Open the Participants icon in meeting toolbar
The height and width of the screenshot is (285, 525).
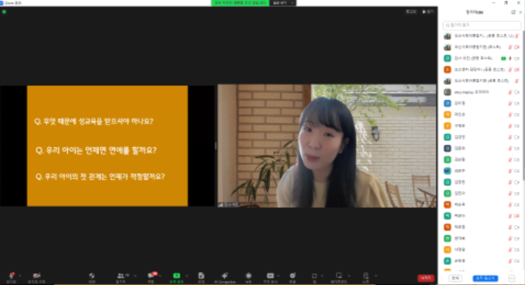[121, 276]
